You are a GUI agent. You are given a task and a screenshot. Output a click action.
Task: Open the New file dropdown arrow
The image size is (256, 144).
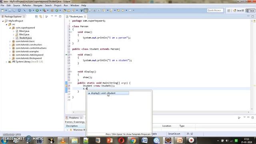(x=6, y=10)
